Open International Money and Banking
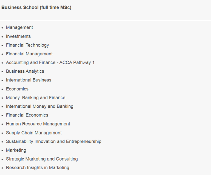Image resolution: width=211 pixels, height=175 pixels. click(40, 106)
